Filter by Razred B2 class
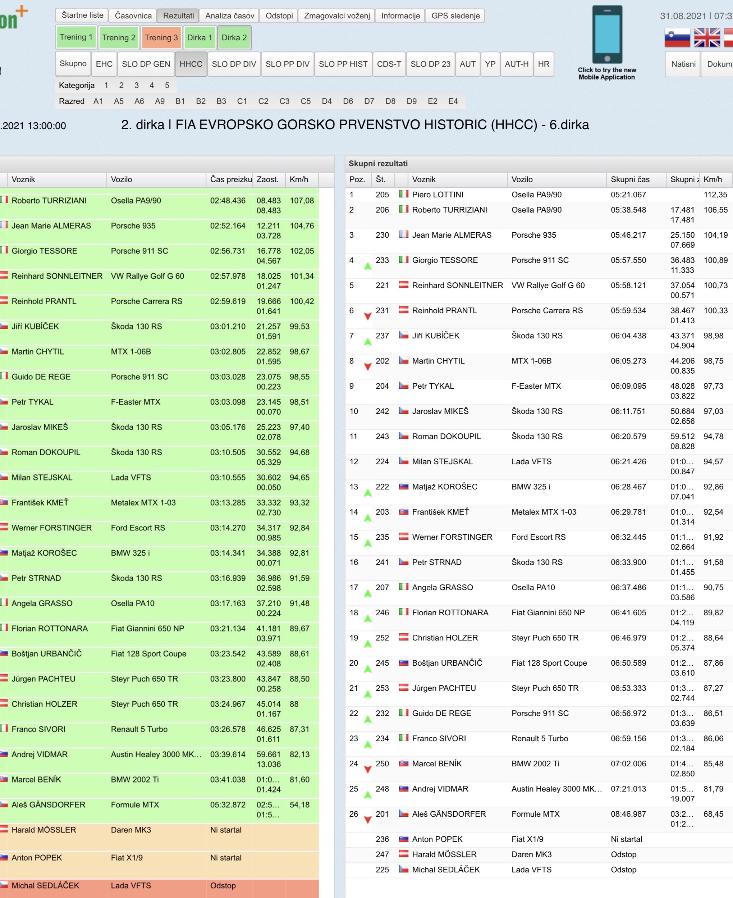Screen dimensions: 733x898 click(201, 101)
